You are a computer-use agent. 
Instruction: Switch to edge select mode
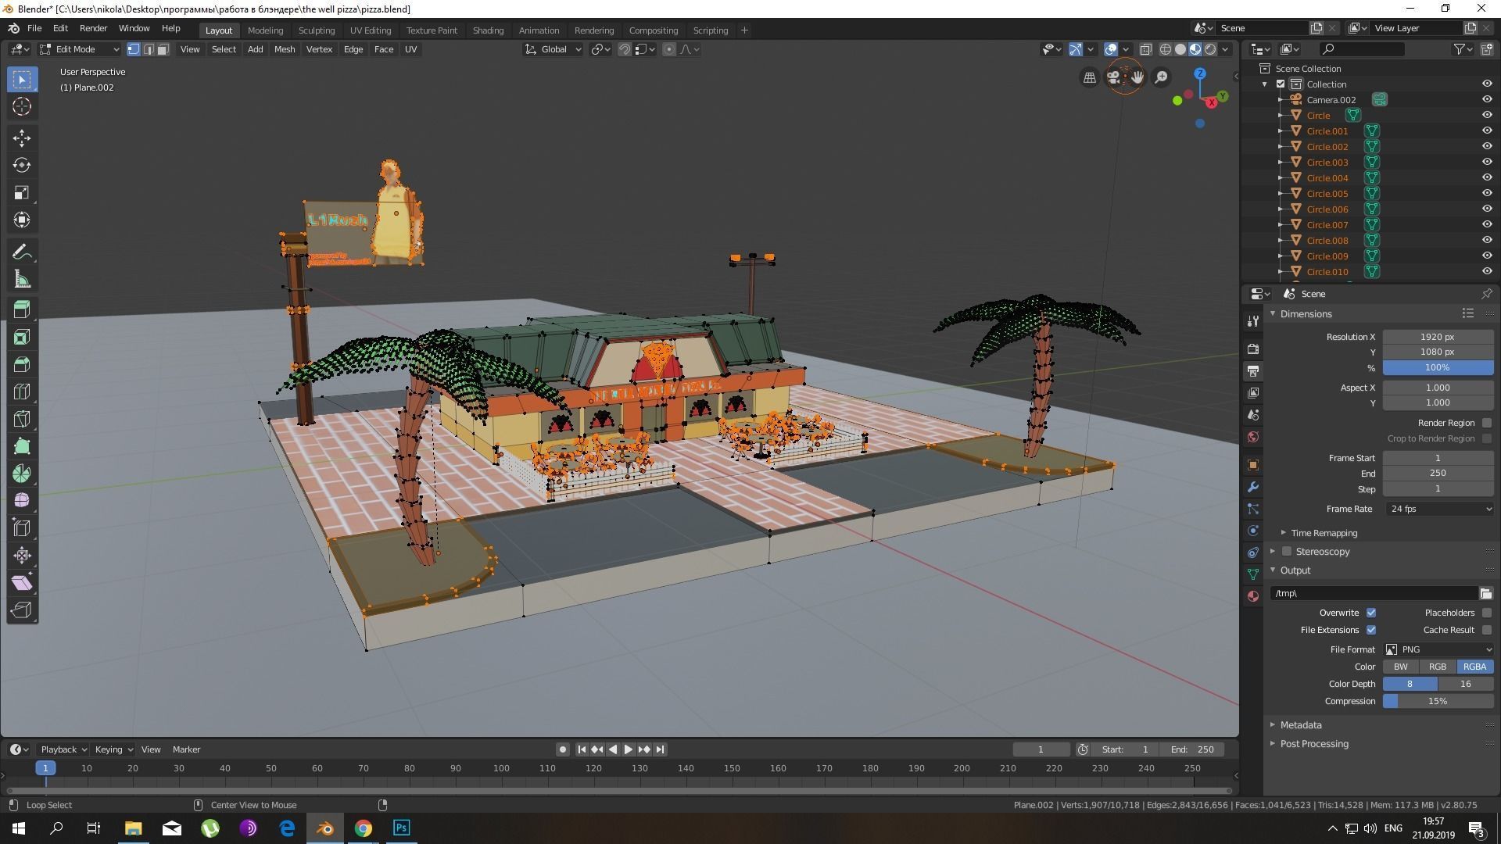coord(149,49)
